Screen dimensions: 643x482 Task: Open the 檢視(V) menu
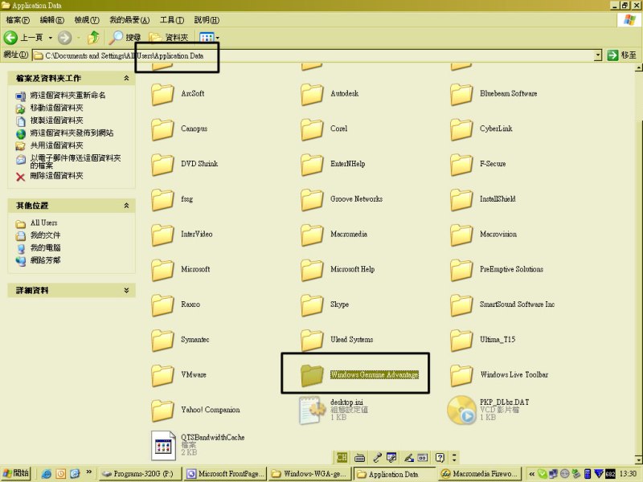[x=87, y=19]
